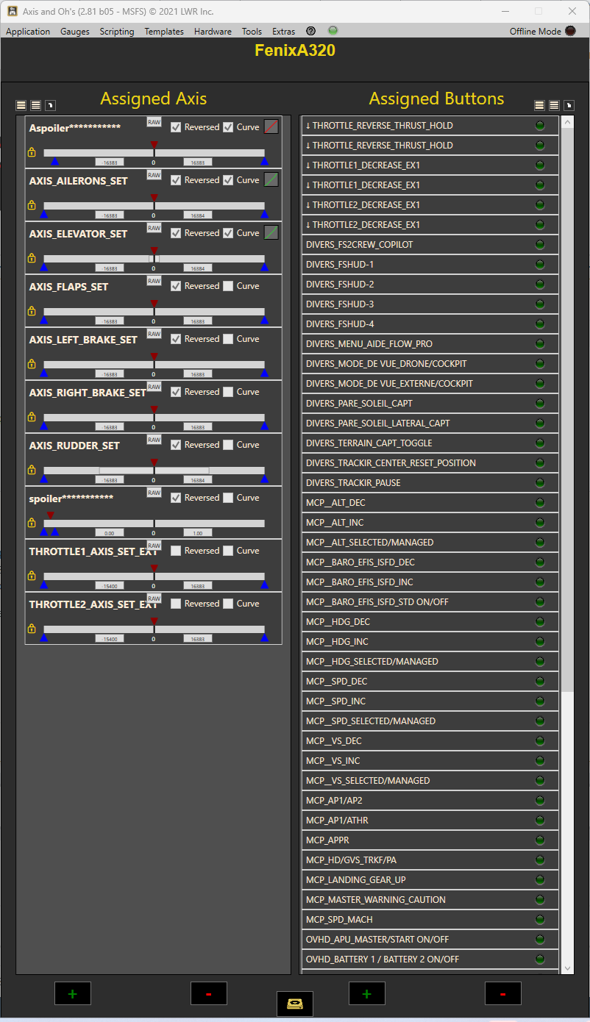Open the help question-mark icon in menu bar
The width and height of the screenshot is (590, 1022).
tap(310, 31)
